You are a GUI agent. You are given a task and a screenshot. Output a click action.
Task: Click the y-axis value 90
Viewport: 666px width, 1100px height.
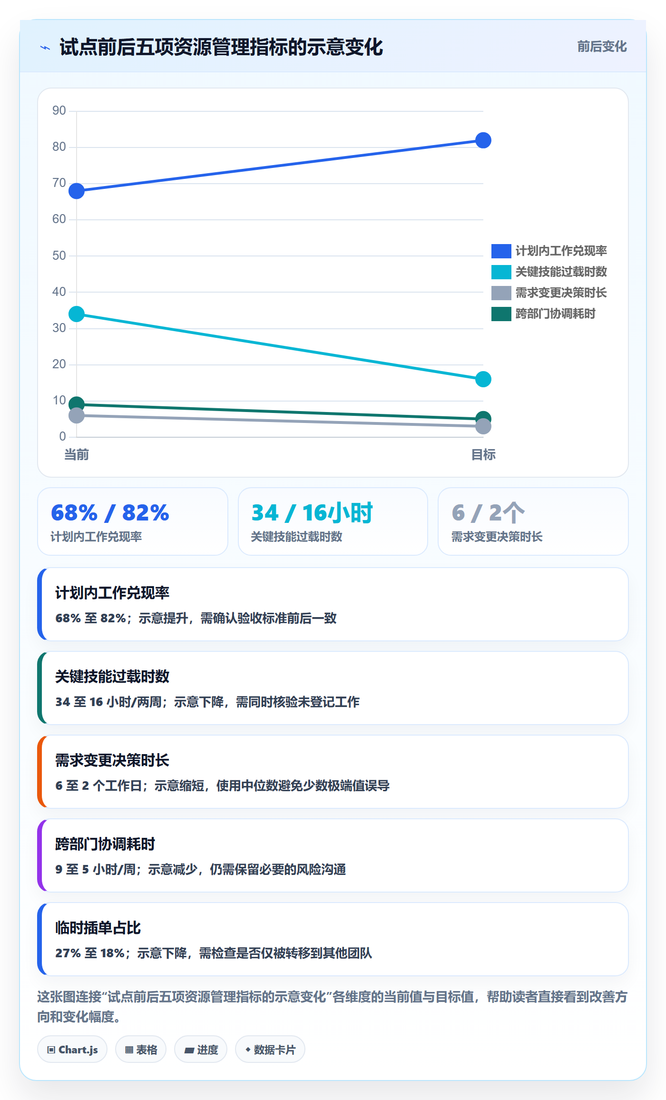[x=59, y=110]
